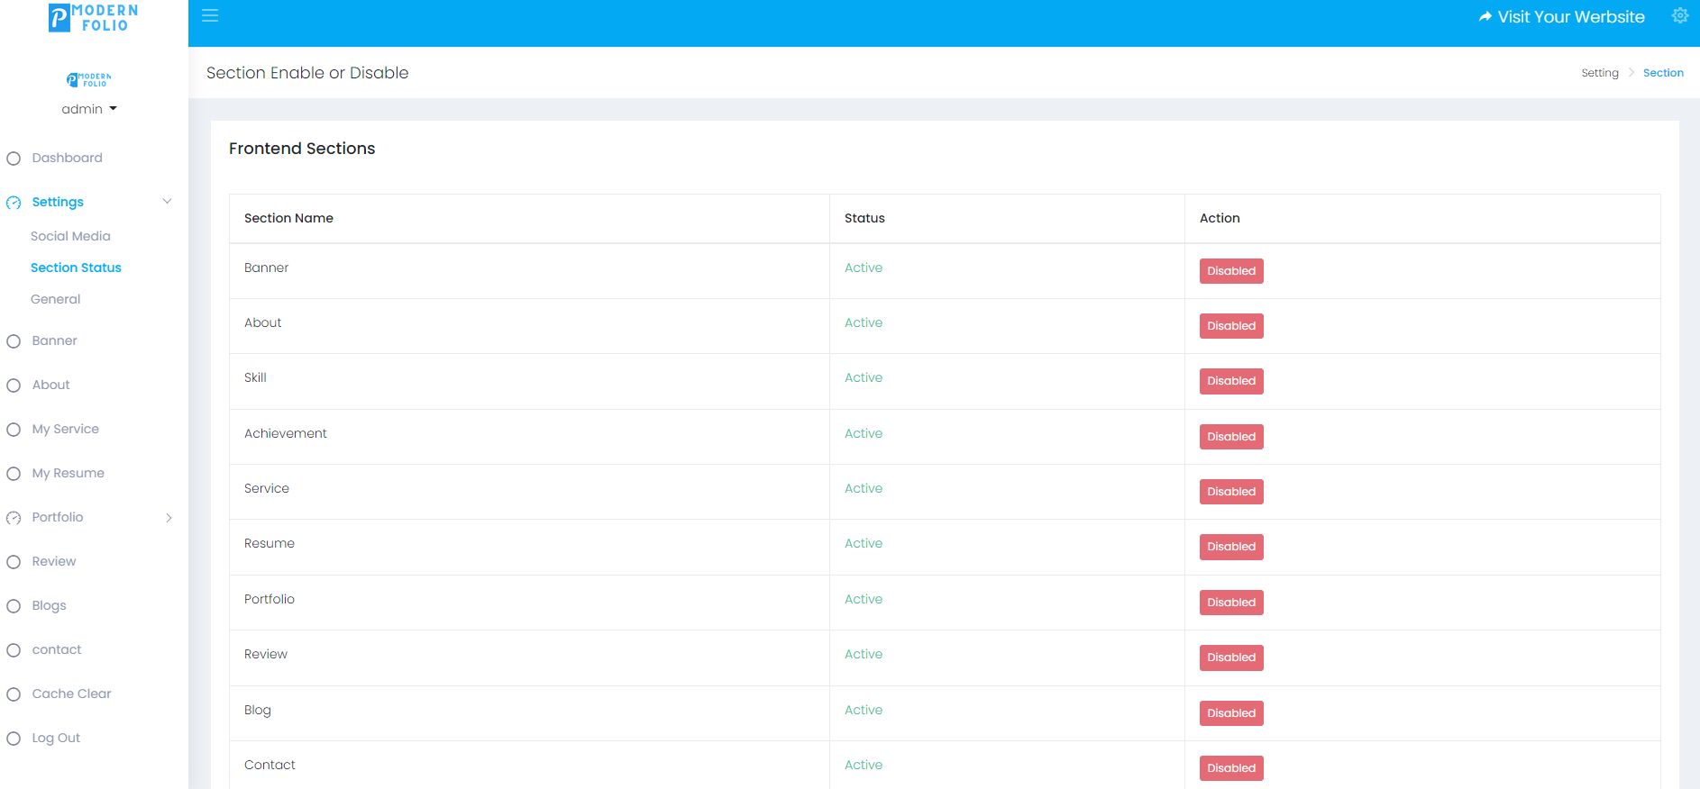Image resolution: width=1700 pixels, height=789 pixels.
Task: Click the Log Out circle icon
Action: click(x=14, y=739)
